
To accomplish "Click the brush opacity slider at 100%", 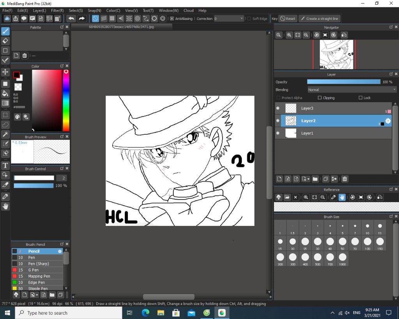I will [x=34, y=186].
